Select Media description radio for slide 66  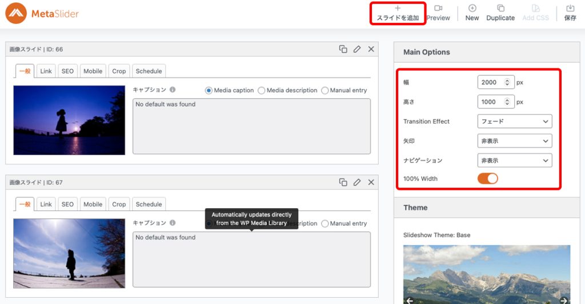click(x=262, y=90)
